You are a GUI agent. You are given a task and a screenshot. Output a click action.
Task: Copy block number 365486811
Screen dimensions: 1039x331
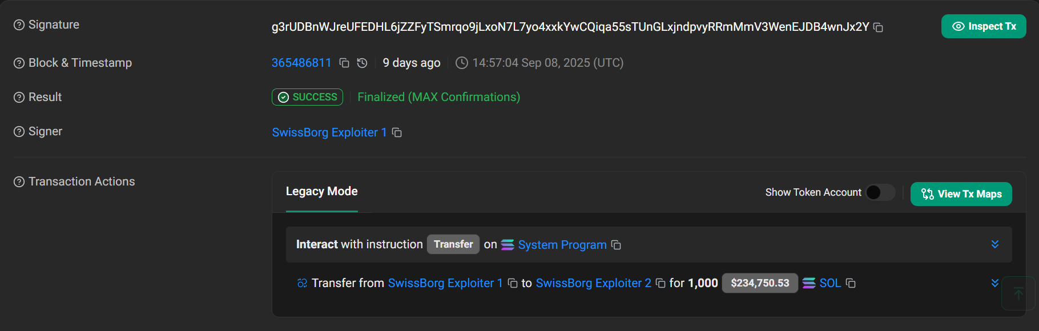(344, 63)
